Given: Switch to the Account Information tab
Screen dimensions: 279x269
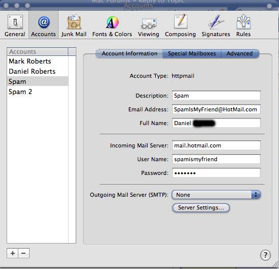Looking at the screenshot, I should [129, 53].
